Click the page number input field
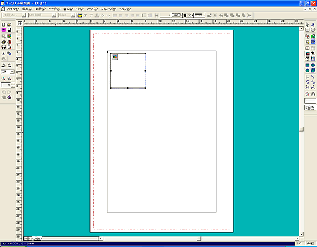This screenshot has width=317, height=247. (6, 85)
